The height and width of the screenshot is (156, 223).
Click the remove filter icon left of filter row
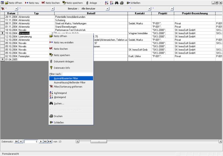(3, 9)
